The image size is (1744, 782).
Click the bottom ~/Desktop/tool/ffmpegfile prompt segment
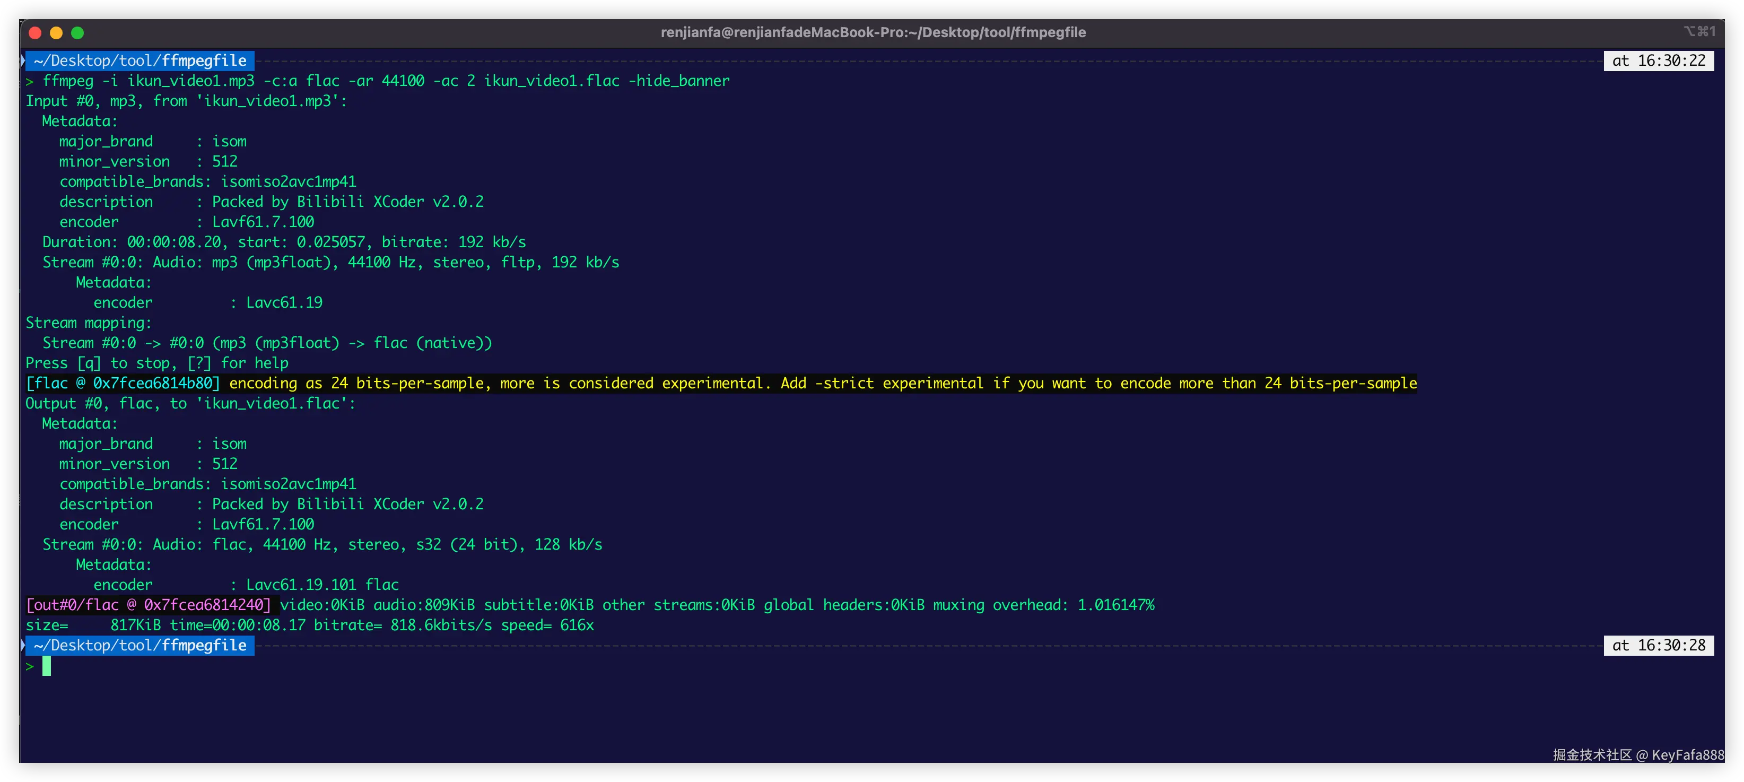point(139,645)
